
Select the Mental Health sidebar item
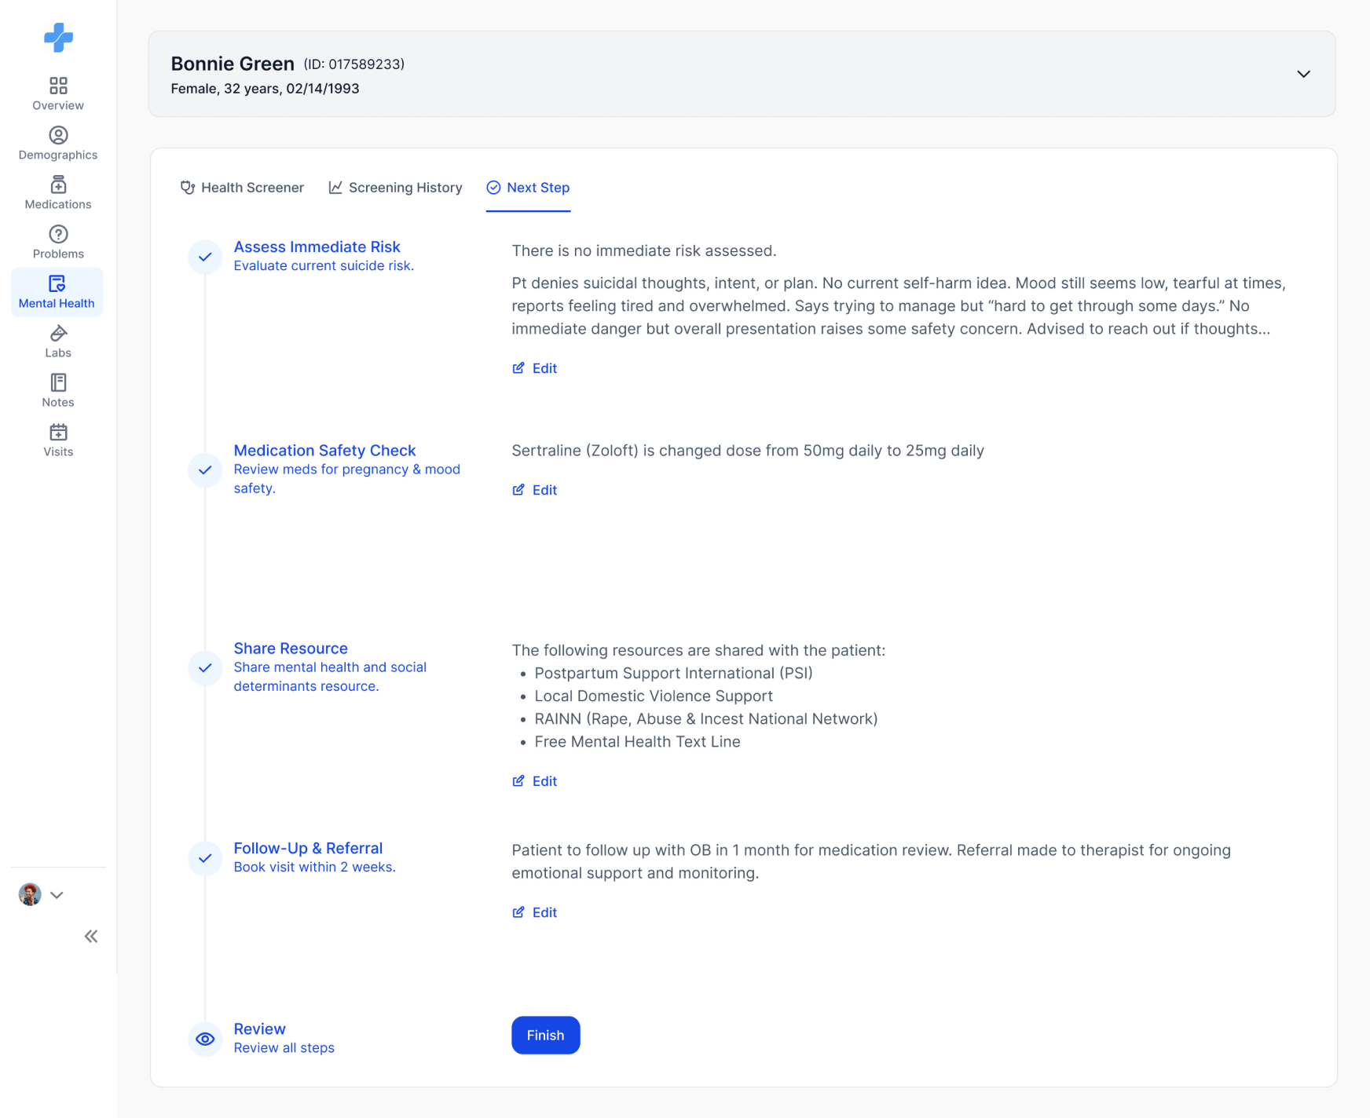(x=57, y=292)
